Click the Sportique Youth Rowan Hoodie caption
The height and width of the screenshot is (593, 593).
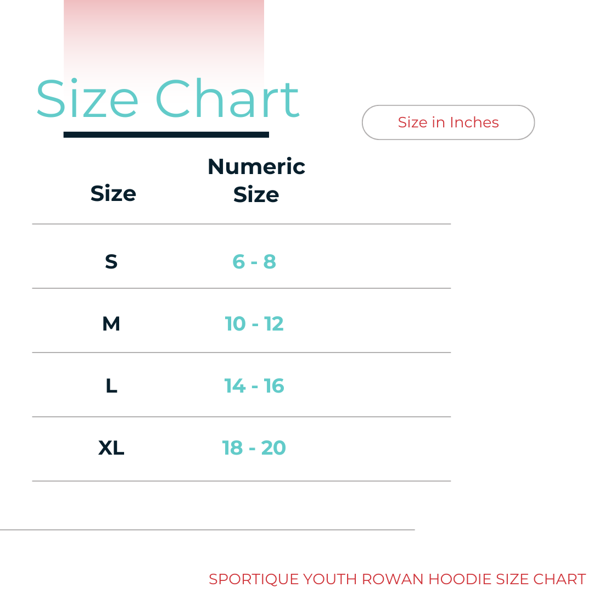(397, 579)
